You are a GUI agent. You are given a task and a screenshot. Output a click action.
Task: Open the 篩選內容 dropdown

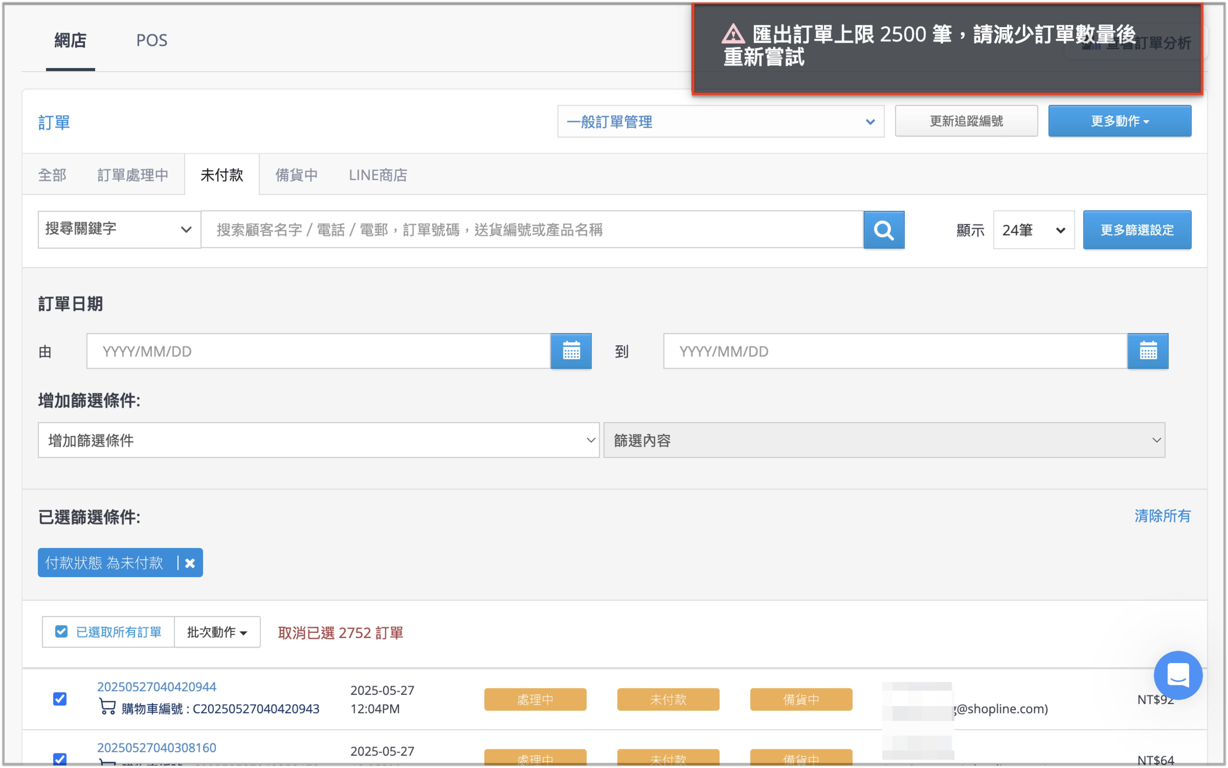[884, 440]
